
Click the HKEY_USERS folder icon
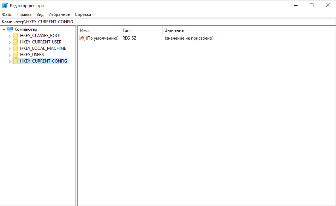(x=16, y=55)
